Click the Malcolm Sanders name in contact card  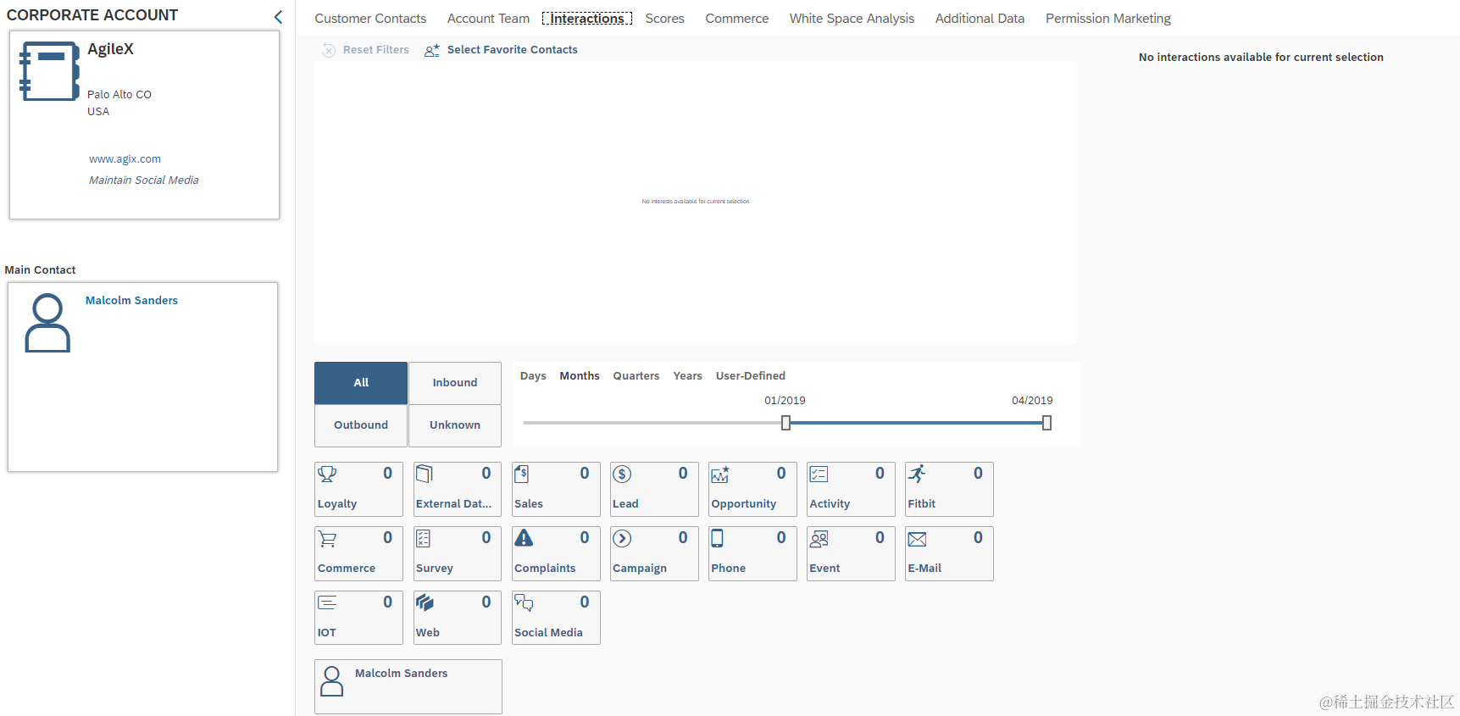click(x=401, y=674)
